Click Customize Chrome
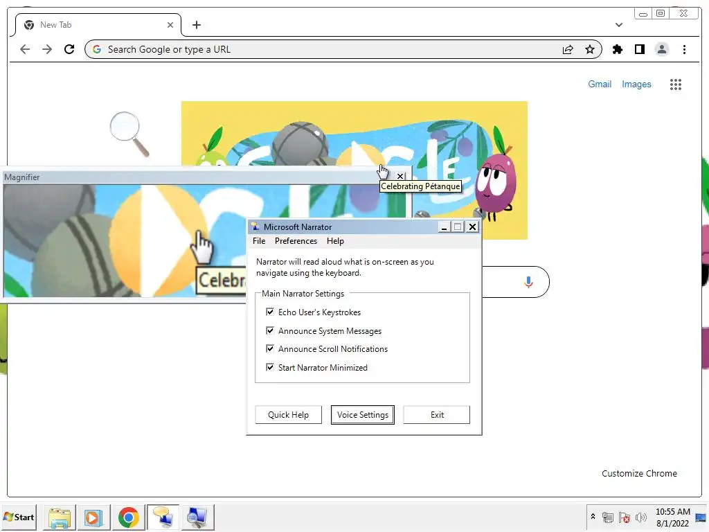This screenshot has height=532, width=709. [x=639, y=473]
